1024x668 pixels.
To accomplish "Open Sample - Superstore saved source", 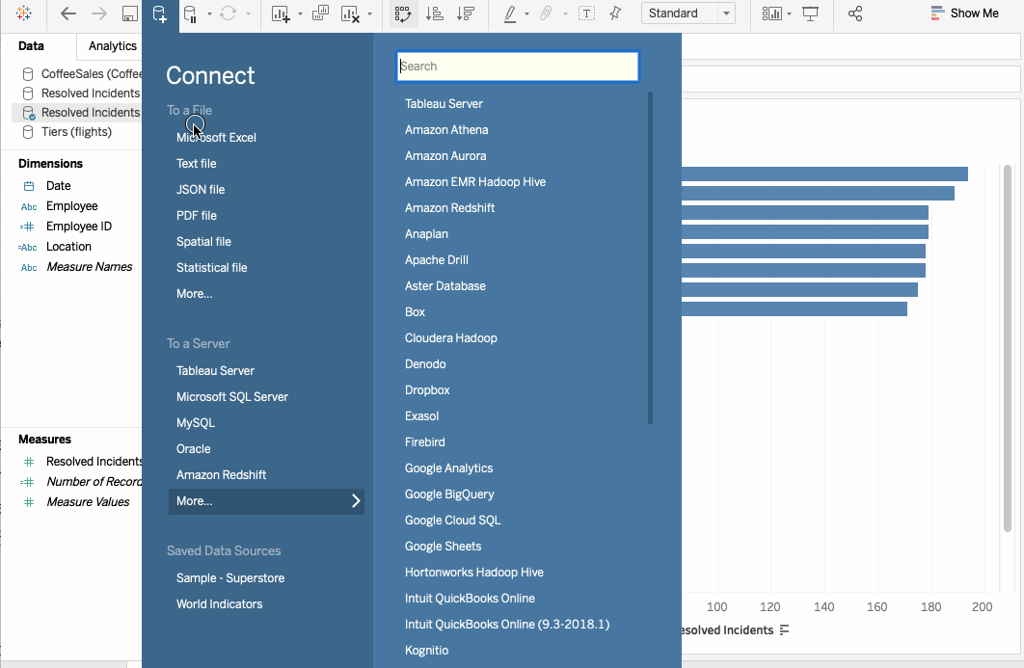I will [x=229, y=578].
